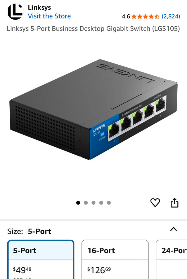
Task: Click the 4.6 rating number
Action: click(126, 17)
